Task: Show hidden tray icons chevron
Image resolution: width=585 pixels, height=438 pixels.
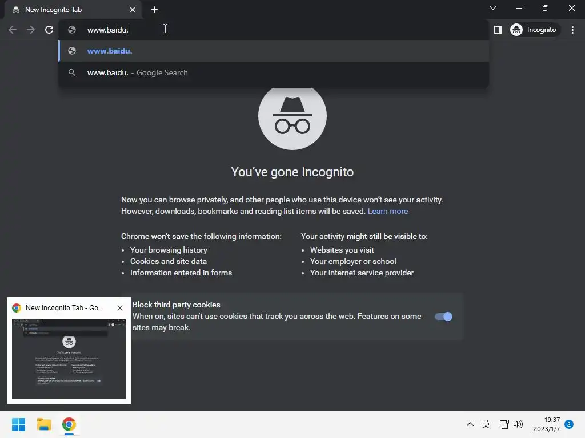Action: [470, 424]
